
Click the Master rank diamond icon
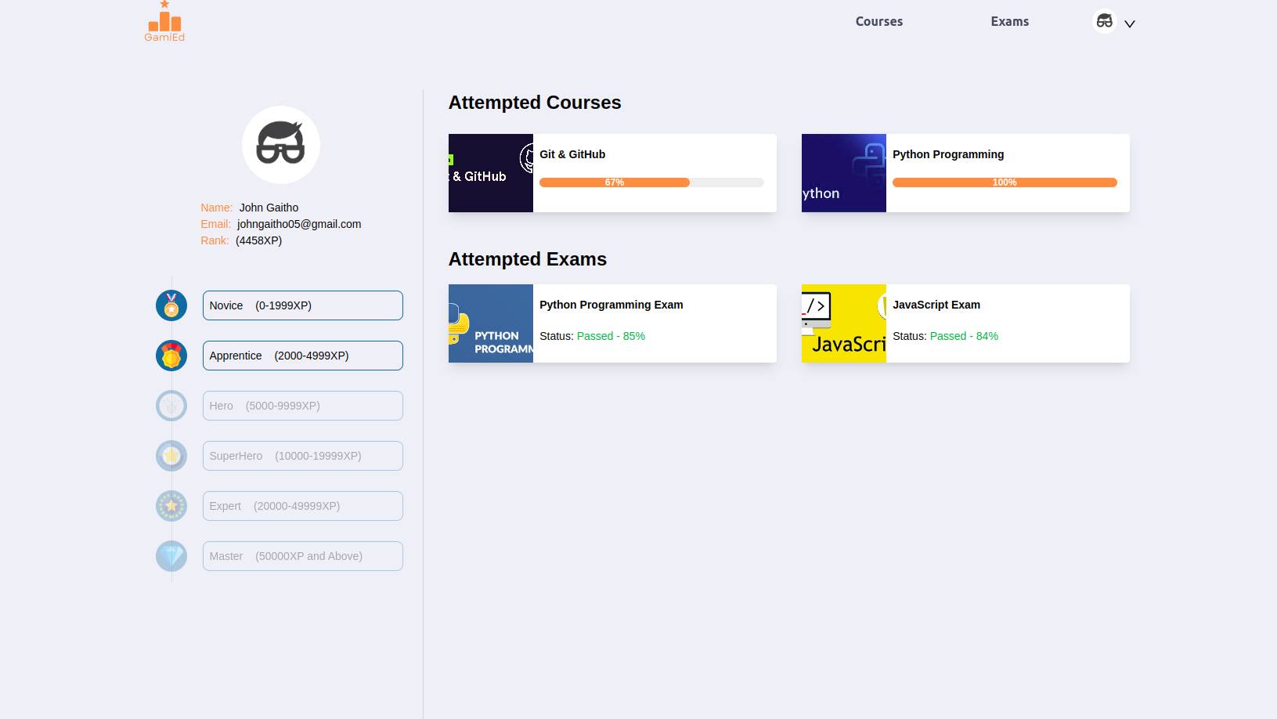pyautogui.click(x=171, y=556)
